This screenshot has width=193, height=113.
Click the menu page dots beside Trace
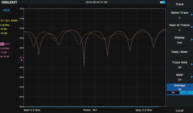point(168,4)
